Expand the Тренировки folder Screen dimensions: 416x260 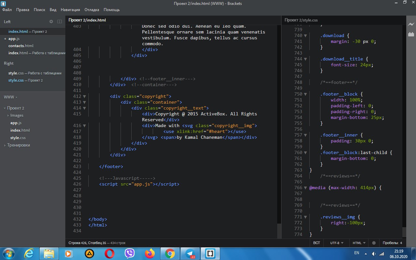tap(5, 145)
